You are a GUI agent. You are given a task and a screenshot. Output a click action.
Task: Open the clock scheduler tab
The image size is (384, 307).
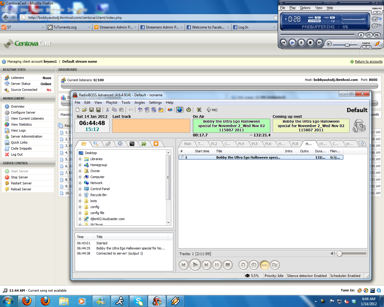click(x=120, y=144)
